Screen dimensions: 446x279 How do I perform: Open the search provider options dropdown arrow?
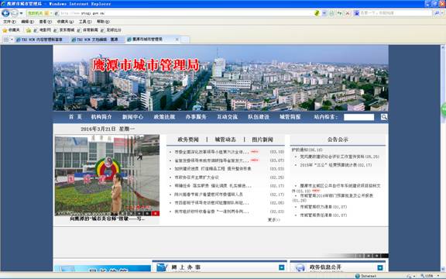[442, 13]
